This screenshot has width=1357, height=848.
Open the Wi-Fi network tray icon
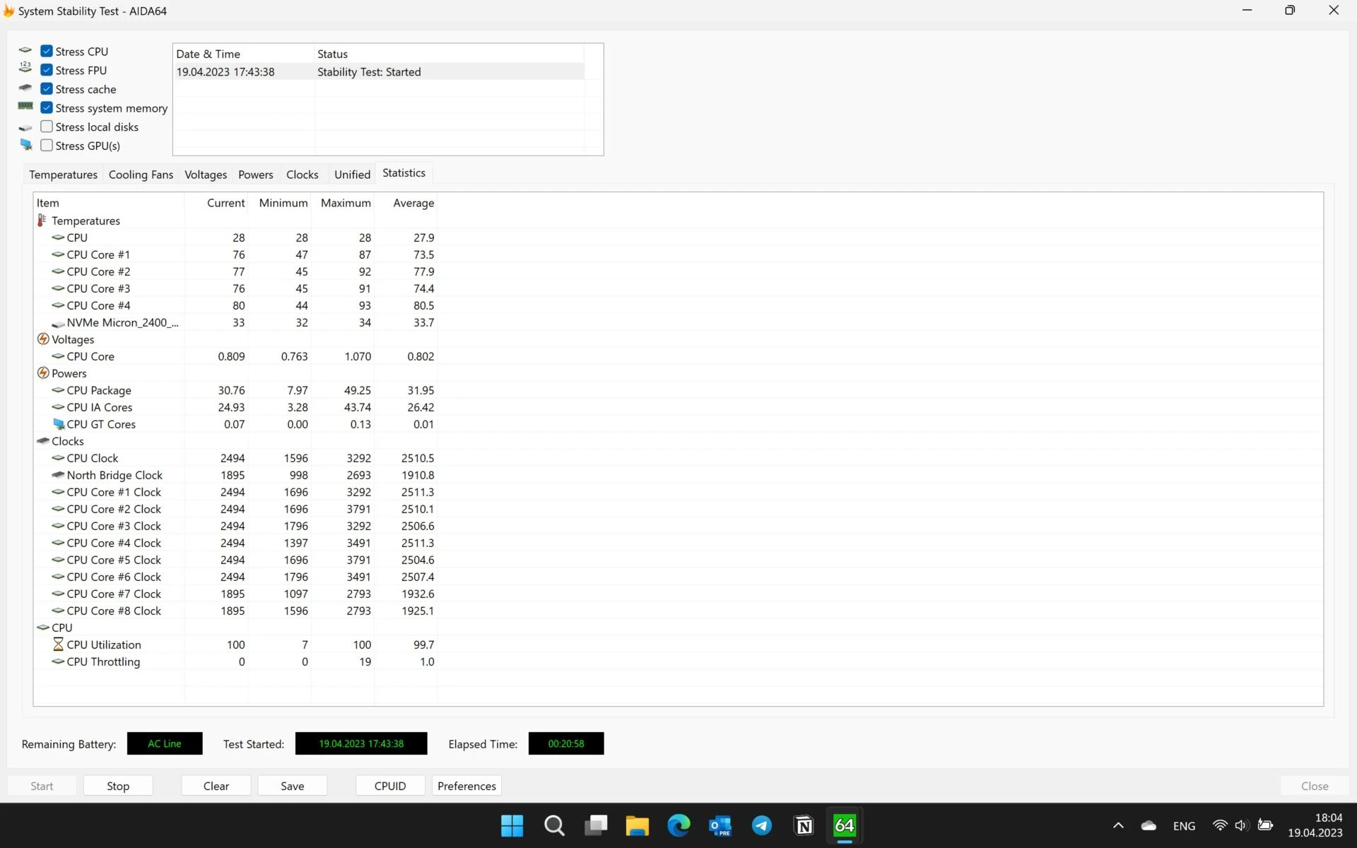click(1220, 825)
